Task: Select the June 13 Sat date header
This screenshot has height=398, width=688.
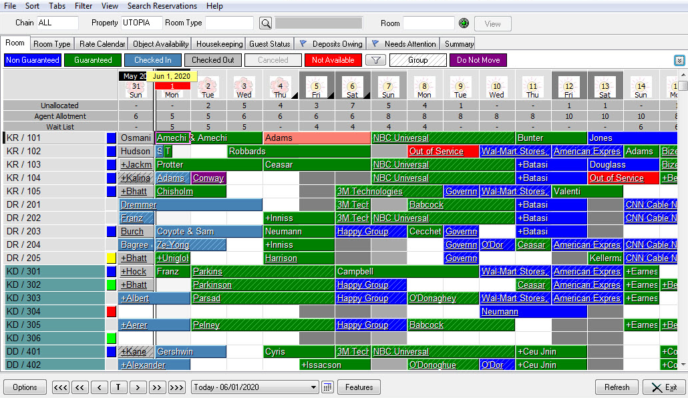Action: click(x=605, y=86)
